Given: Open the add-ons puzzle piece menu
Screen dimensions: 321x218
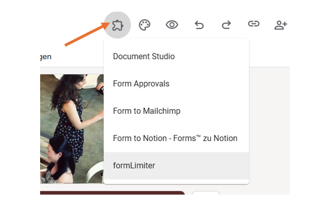Looking at the screenshot, I should (117, 25).
